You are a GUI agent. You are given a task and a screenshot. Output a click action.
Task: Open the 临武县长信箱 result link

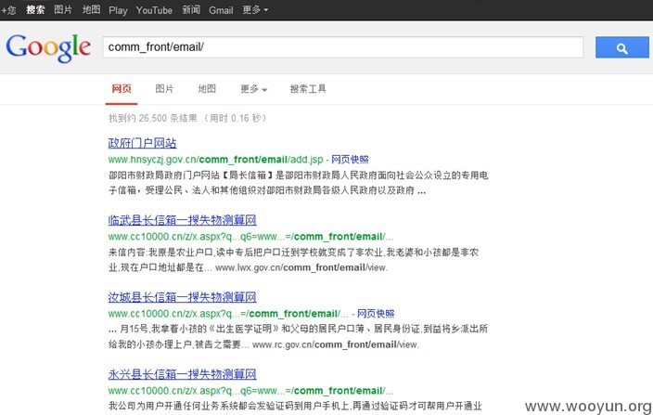(183, 220)
